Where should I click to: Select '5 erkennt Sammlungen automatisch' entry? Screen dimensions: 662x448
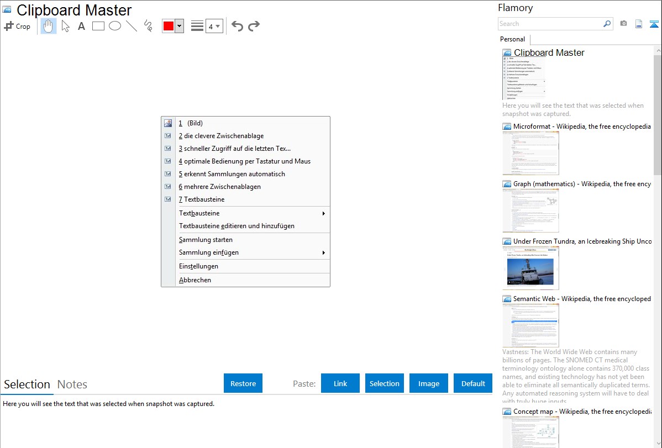246,174
